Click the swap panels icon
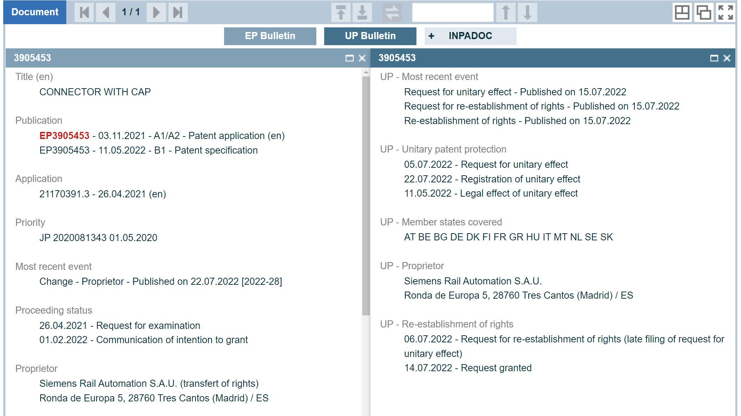The height and width of the screenshot is (416, 741). (392, 12)
